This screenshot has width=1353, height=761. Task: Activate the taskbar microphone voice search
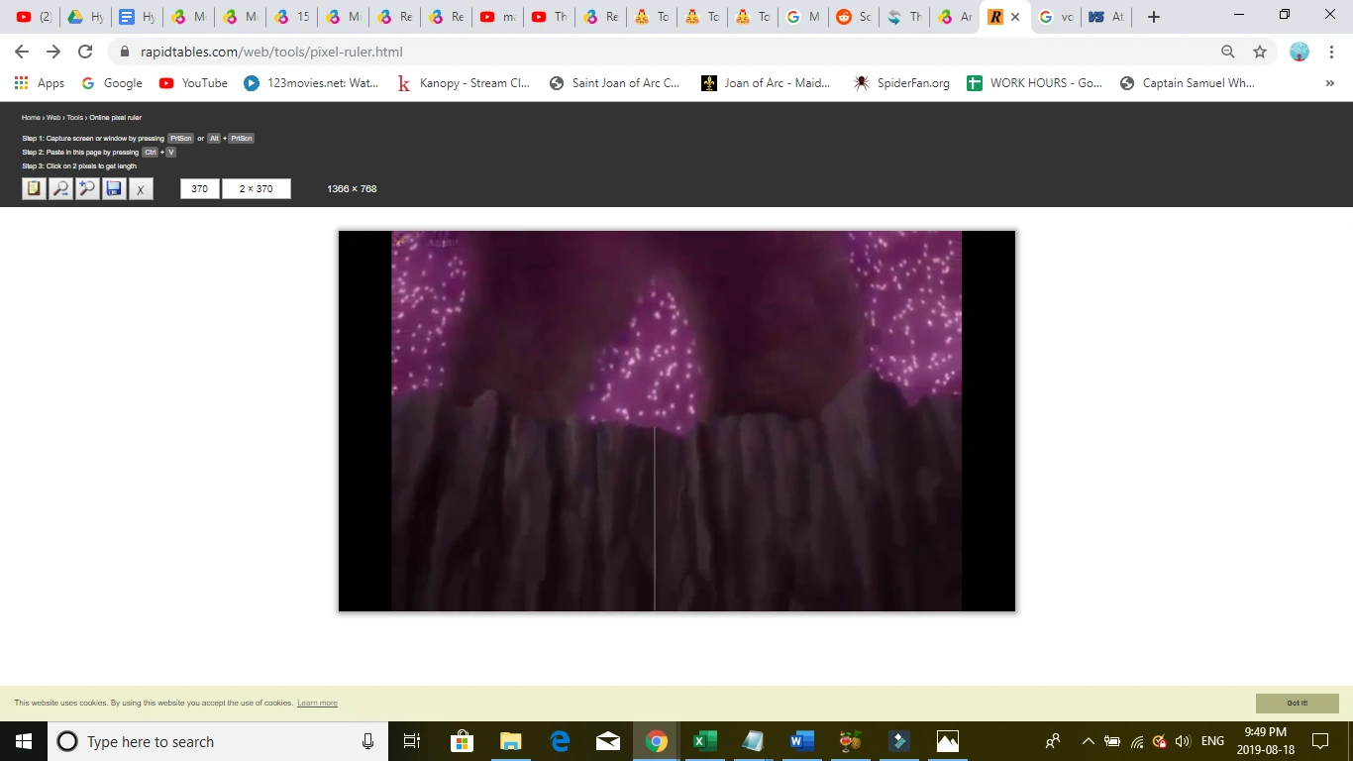(x=368, y=741)
